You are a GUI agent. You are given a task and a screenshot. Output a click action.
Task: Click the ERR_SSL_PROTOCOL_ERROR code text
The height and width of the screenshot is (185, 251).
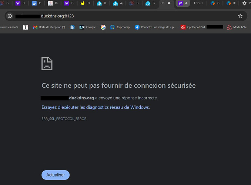(64, 119)
